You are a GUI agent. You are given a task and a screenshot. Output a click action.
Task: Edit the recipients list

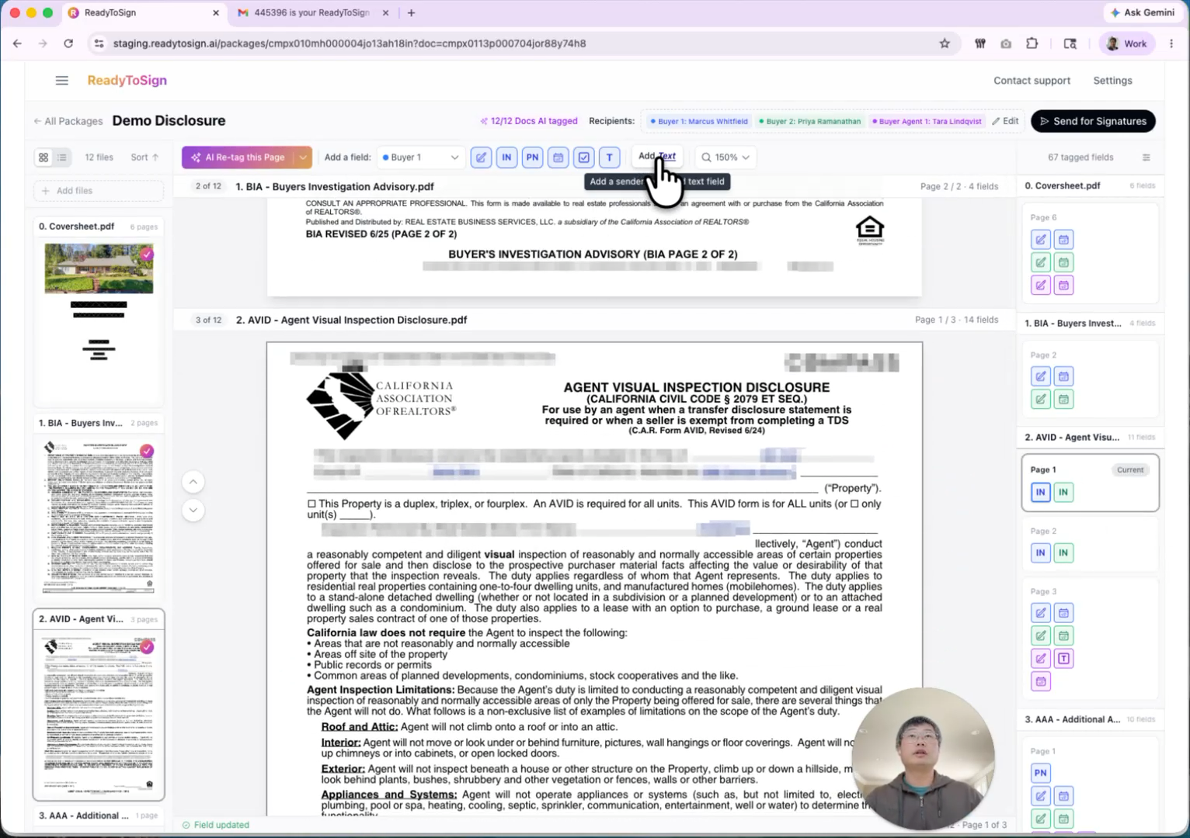(x=1005, y=121)
